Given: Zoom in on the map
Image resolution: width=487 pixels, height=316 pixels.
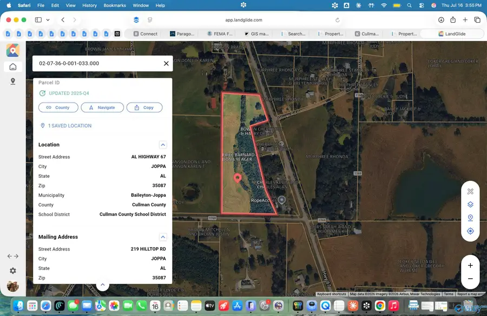Looking at the screenshot, I should (x=470, y=265).
